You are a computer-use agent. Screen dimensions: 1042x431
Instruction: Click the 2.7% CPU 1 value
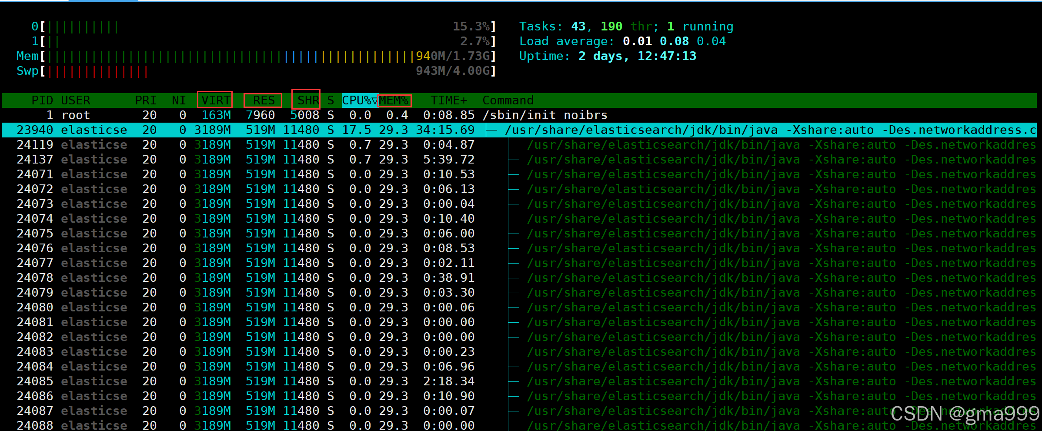475,42
